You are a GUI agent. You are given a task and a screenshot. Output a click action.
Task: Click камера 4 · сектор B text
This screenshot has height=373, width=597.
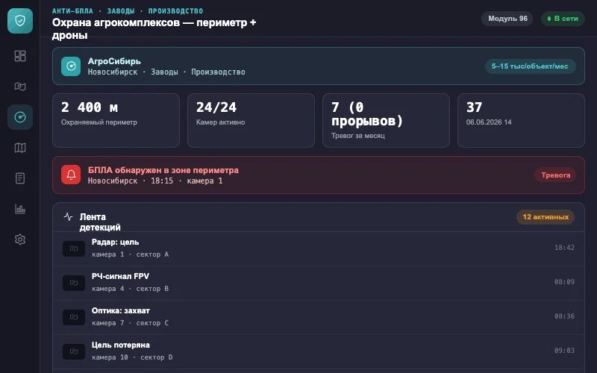[x=130, y=289]
